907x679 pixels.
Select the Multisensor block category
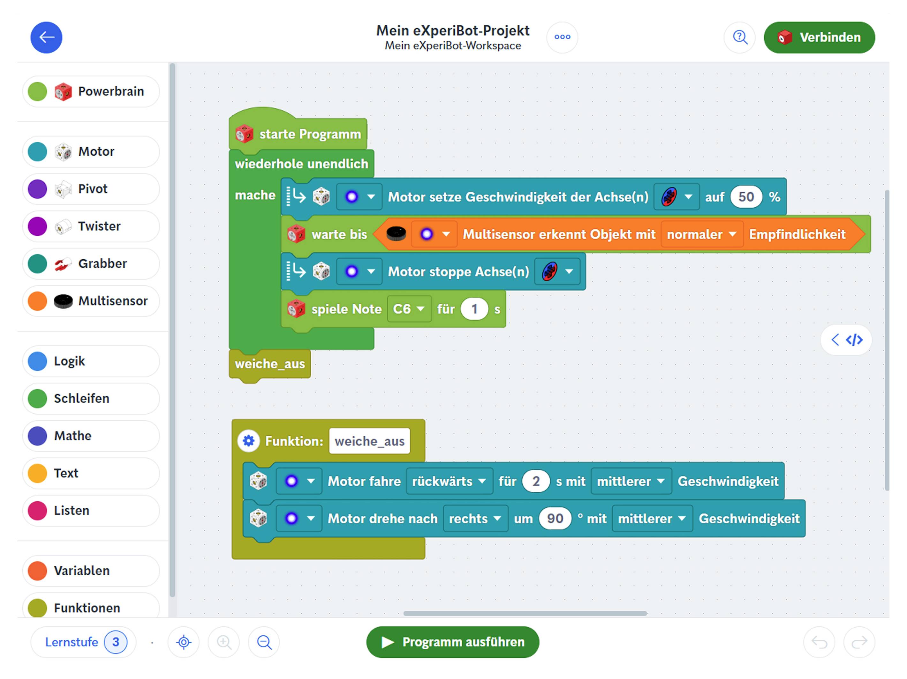point(91,301)
